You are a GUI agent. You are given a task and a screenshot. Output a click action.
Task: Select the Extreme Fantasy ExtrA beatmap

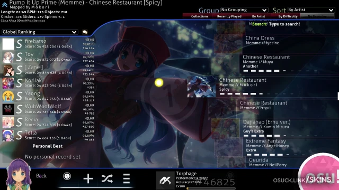(276, 147)
